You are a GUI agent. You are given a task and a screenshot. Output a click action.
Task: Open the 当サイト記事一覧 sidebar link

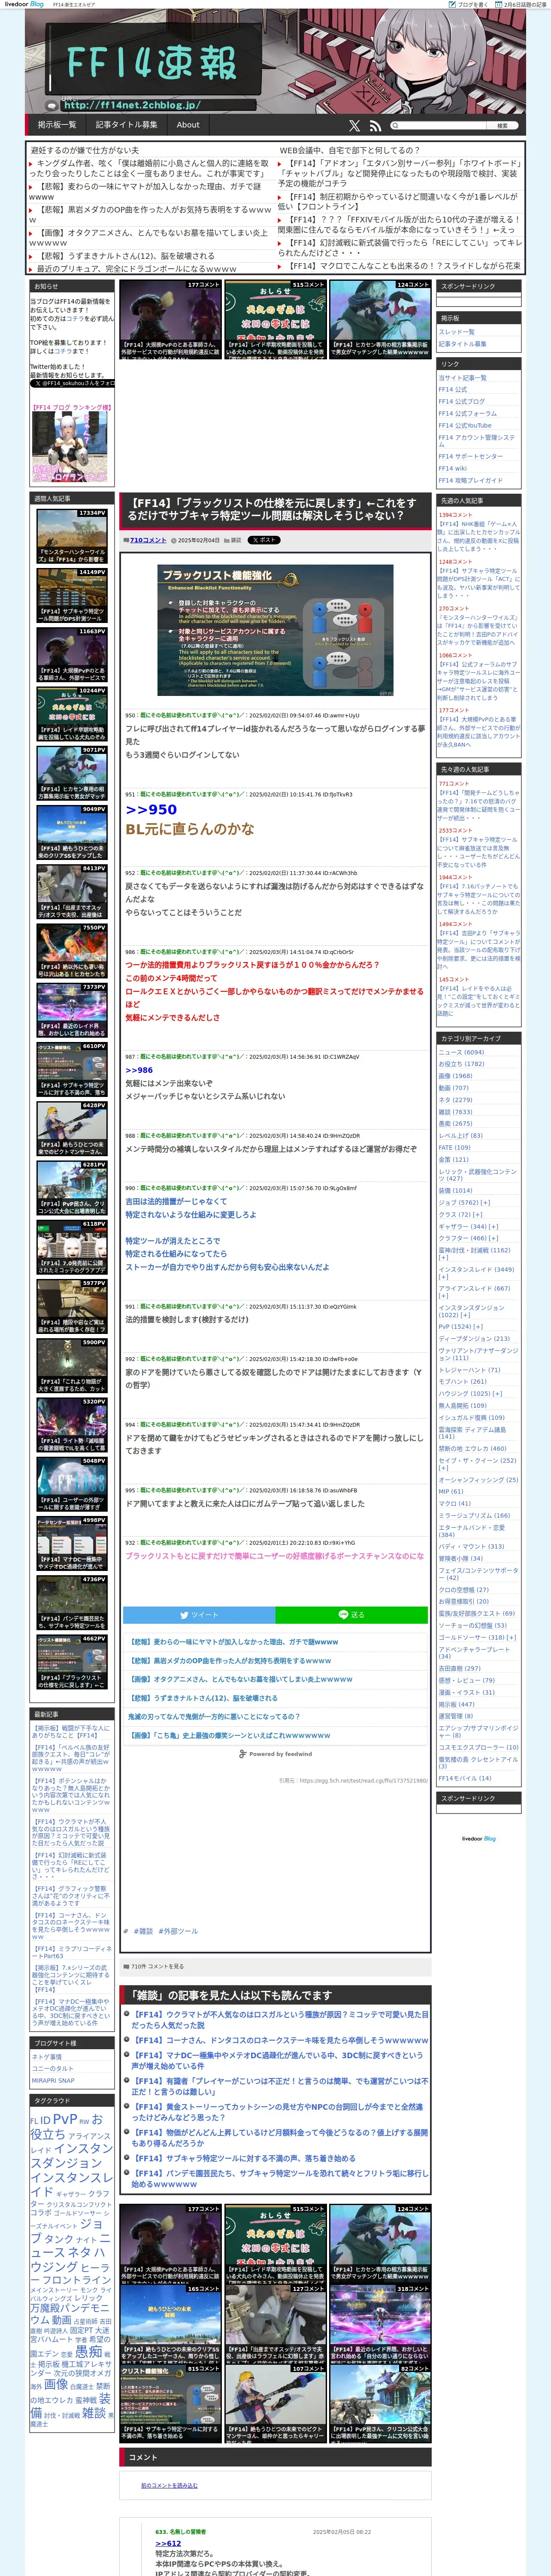click(462, 378)
